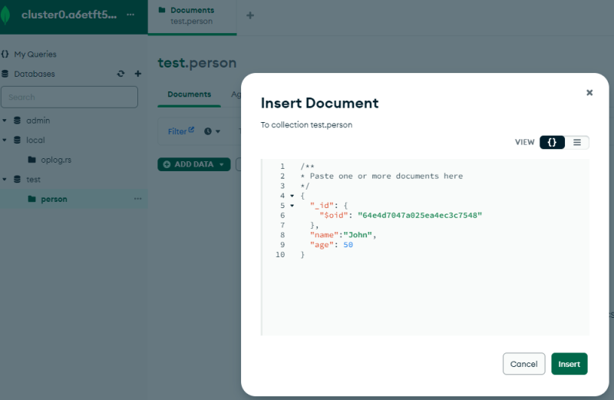This screenshot has width=614, height=400.
Task: Click the MongoDB leaf logo
Action: (x=8, y=15)
